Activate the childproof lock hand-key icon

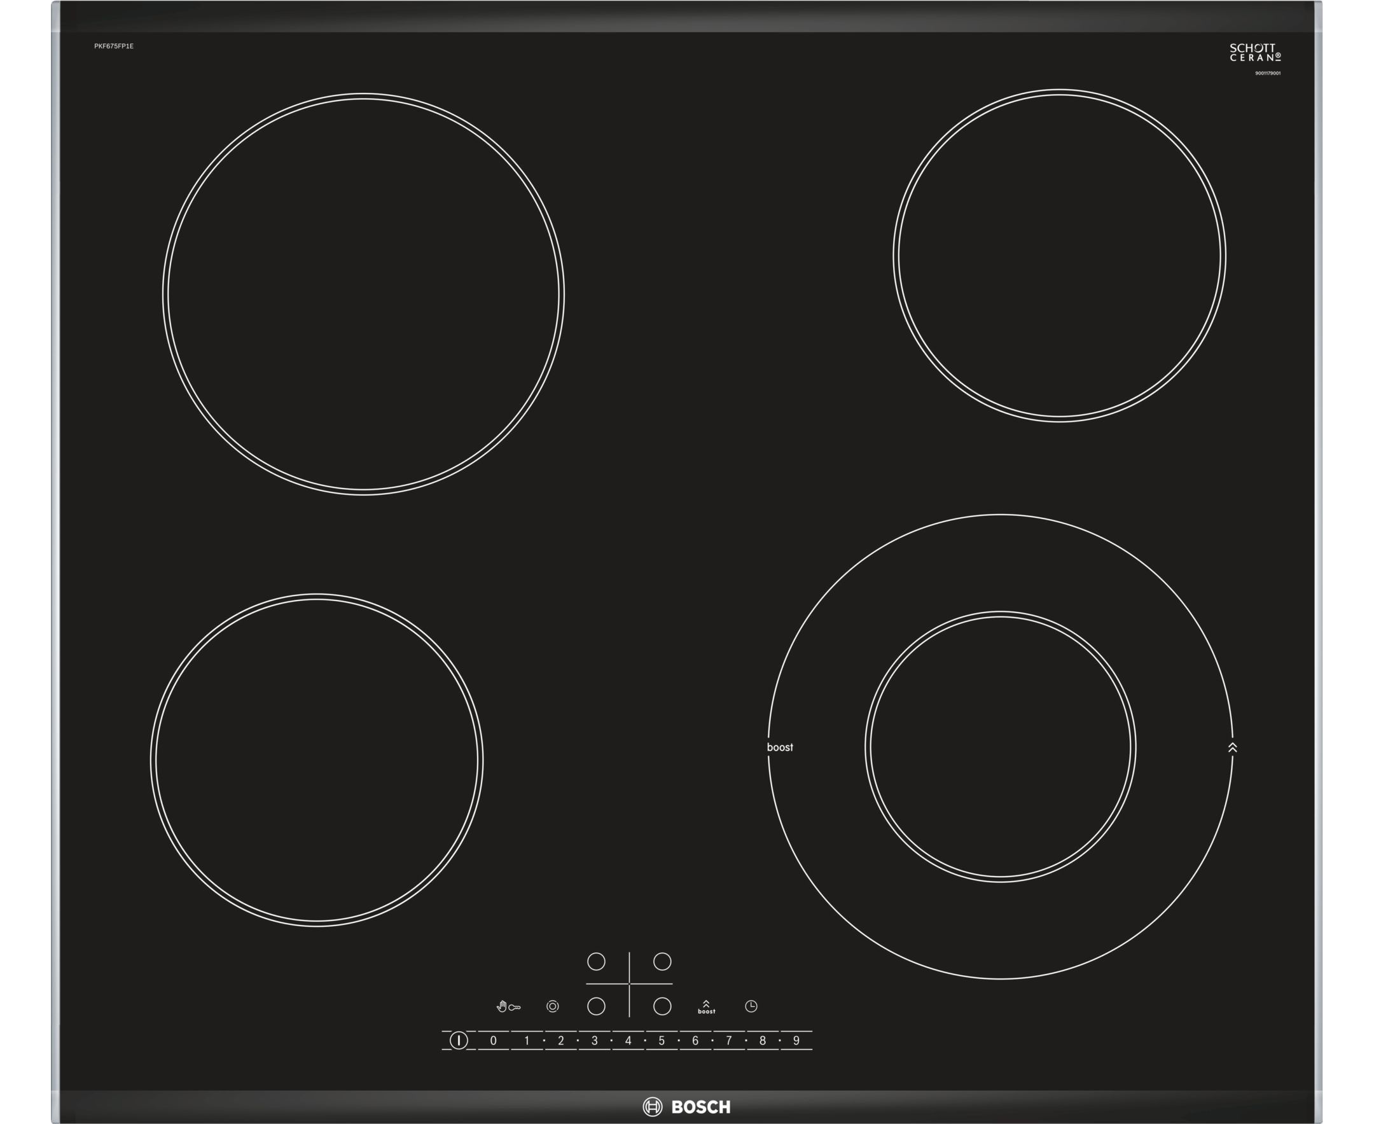click(508, 1006)
